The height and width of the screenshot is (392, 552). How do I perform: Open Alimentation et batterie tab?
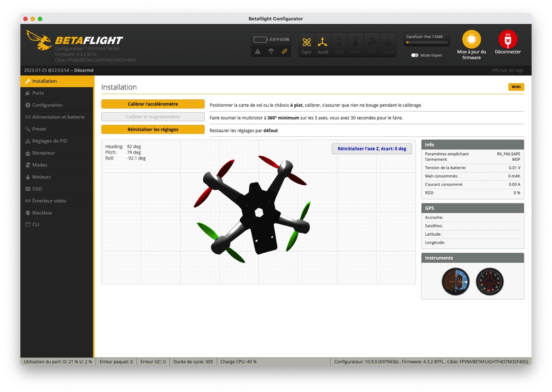pyautogui.click(x=57, y=117)
